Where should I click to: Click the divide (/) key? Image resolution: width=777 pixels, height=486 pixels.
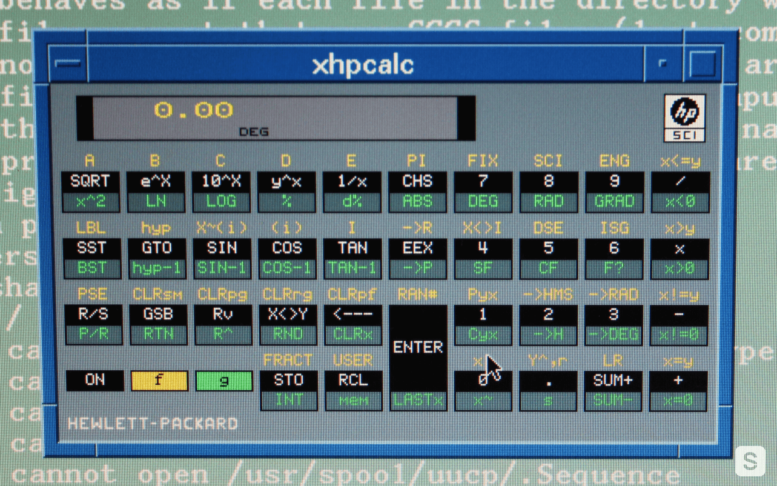tap(679, 191)
